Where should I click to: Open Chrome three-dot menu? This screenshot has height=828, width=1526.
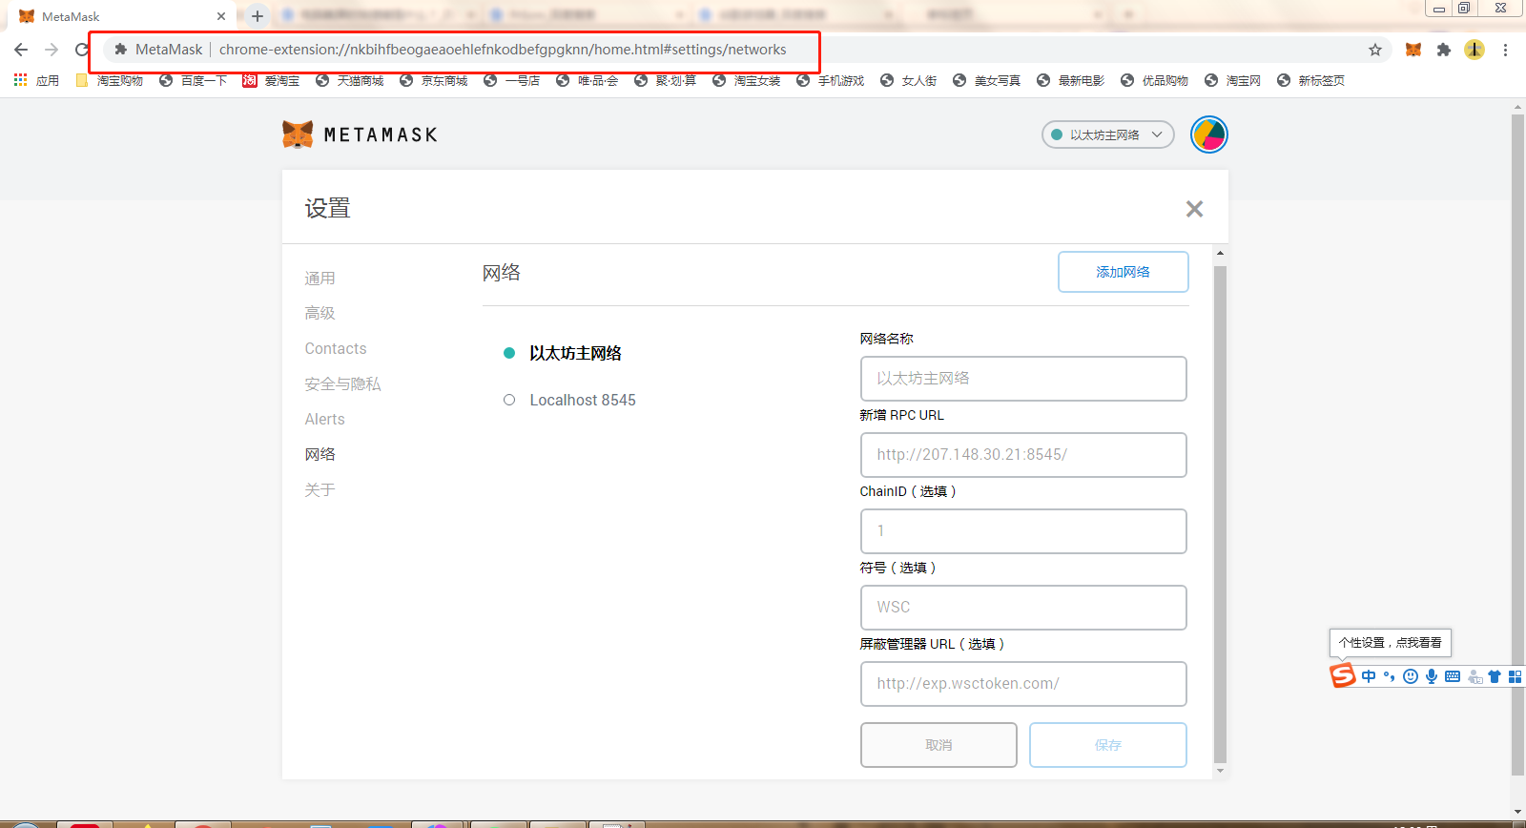tap(1505, 50)
